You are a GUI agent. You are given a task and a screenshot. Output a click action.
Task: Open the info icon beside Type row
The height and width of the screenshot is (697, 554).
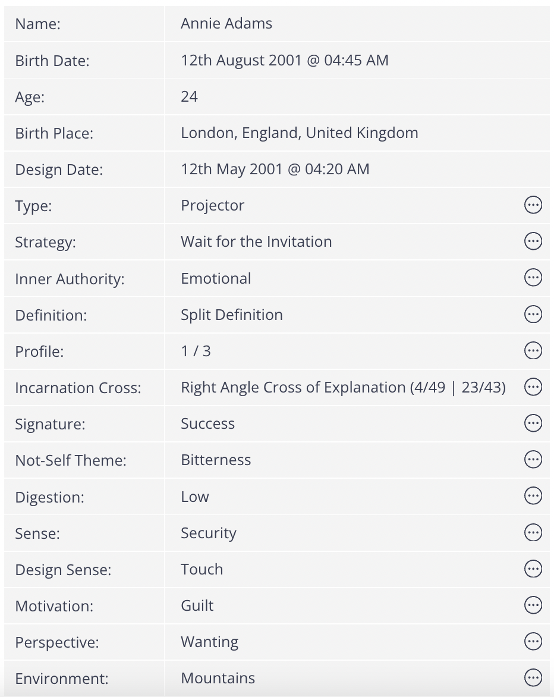(x=533, y=205)
